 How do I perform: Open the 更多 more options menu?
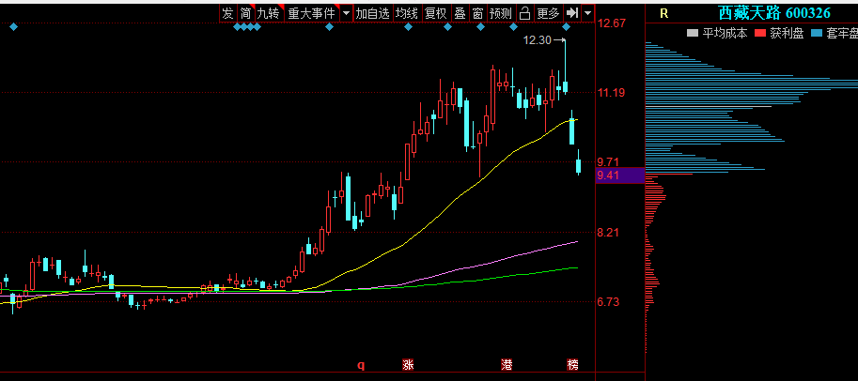point(548,13)
